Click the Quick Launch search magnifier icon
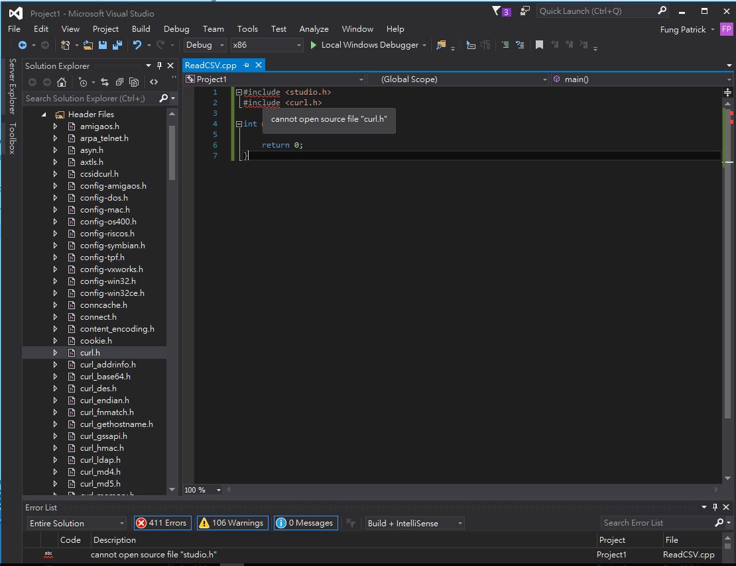736x566 pixels. point(662,11)
